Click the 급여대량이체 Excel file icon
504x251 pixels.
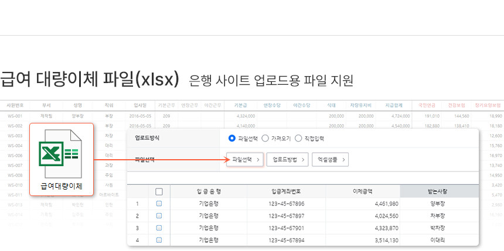[61, 159]
